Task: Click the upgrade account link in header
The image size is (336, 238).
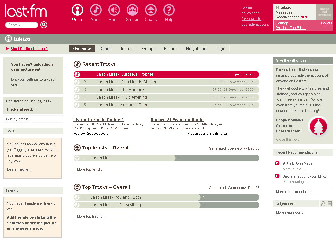Action: point(255,24)
